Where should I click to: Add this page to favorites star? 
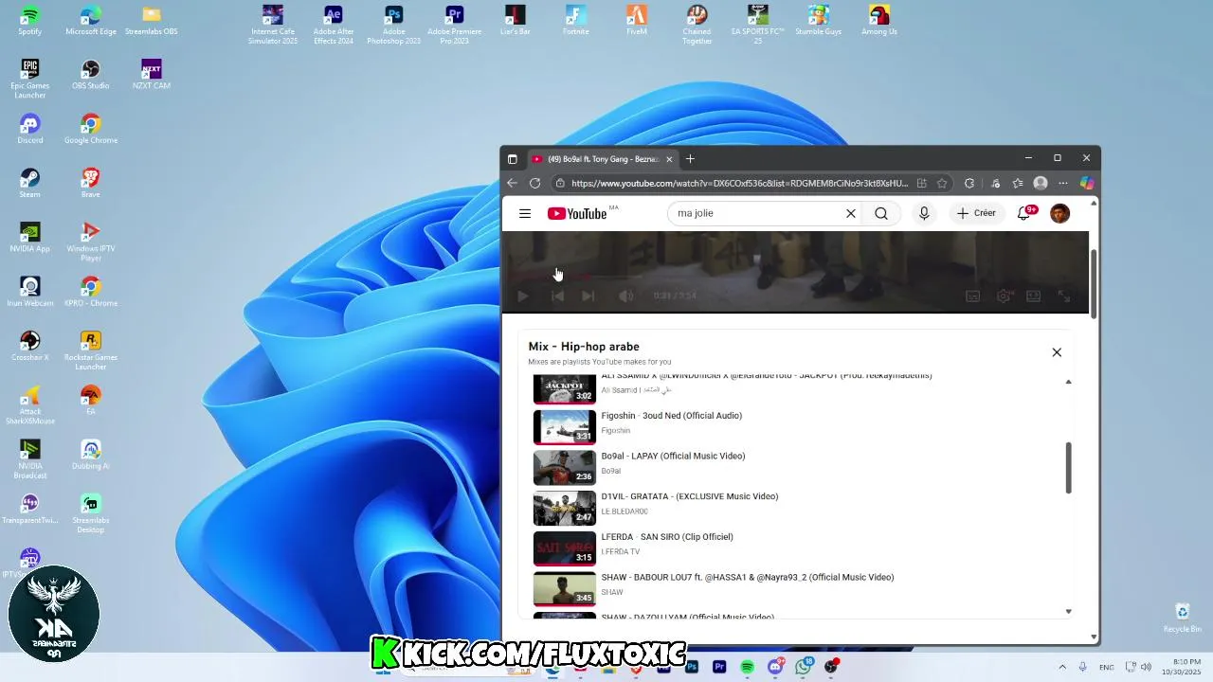(942, 183)
